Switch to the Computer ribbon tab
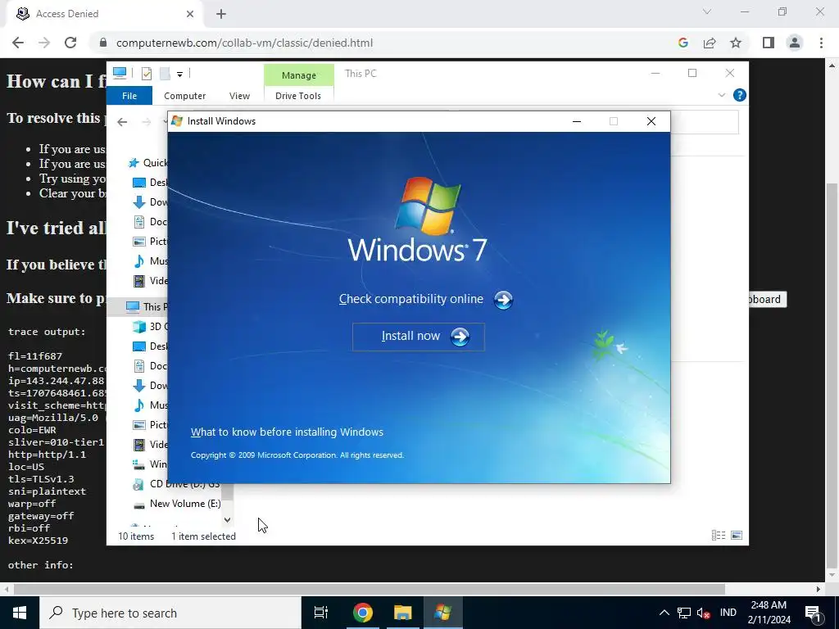Image resolution: width=839 pixels, height=629 pixels. (x=184, y=96)
